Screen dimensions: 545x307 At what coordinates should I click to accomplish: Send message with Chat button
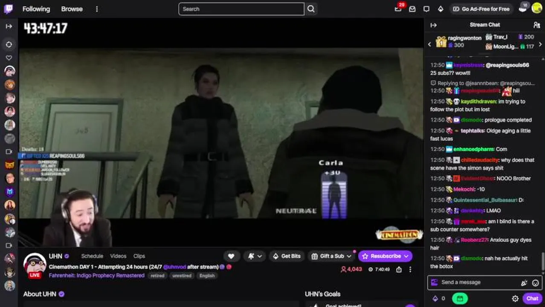tap(532, 298)
